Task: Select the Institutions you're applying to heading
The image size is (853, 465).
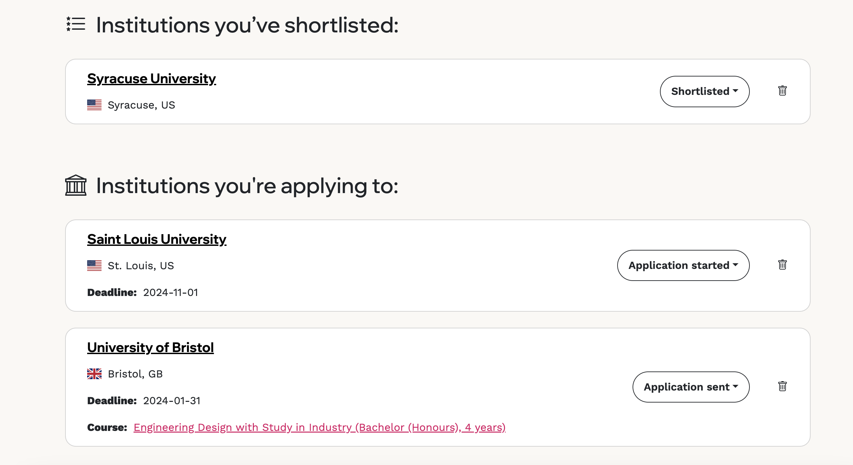Action: pos(247,186)
